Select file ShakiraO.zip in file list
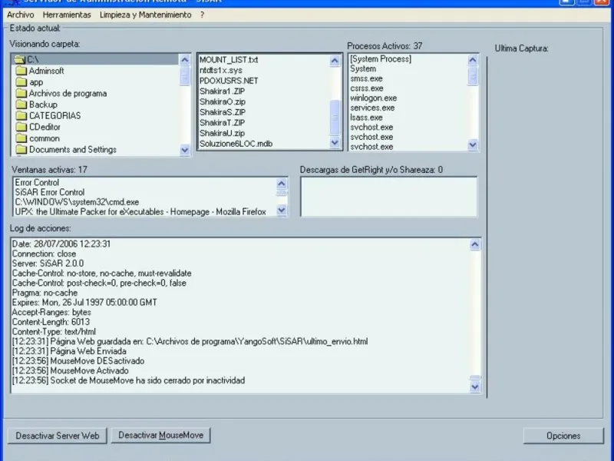Viewport: 614px width, 461px height. (x=223, y=101)
